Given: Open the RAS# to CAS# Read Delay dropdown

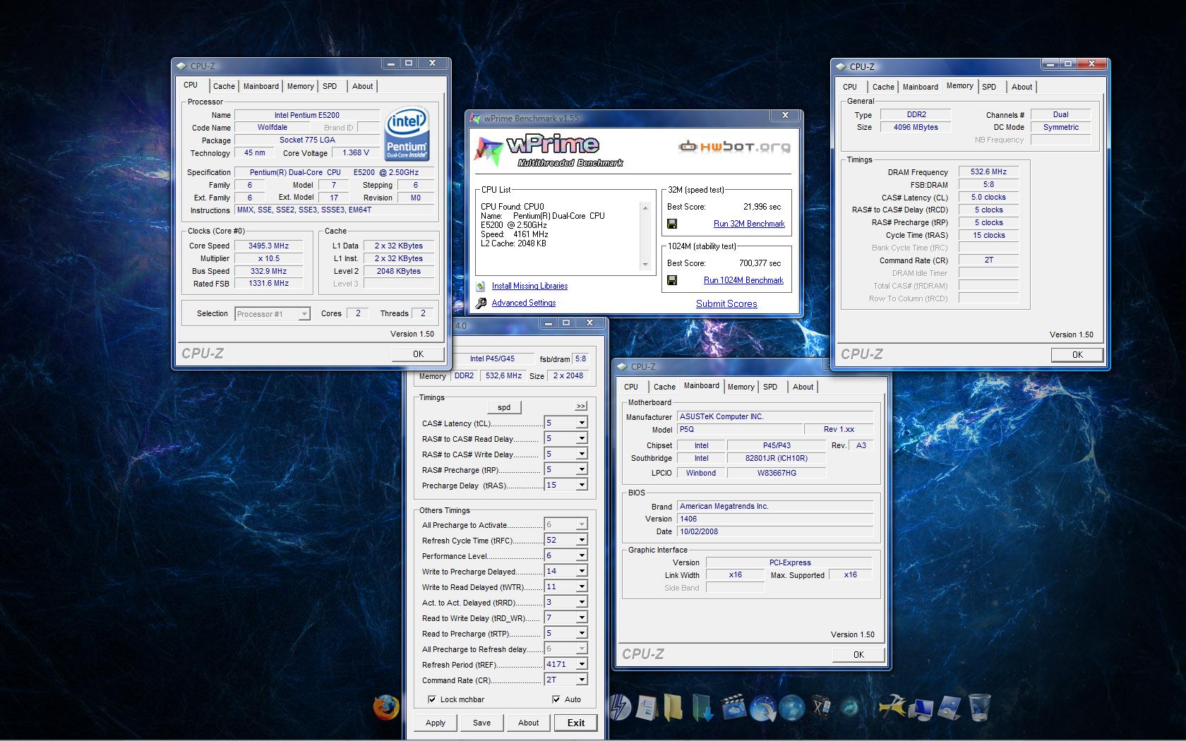Looking at the screenshot, I should 582,439.
